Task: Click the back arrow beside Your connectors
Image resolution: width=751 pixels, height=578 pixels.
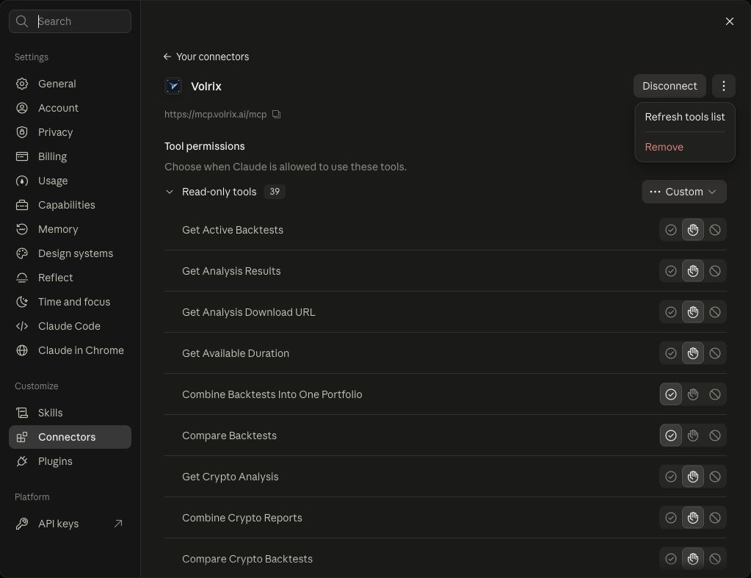Action: [x=167, y=57]
